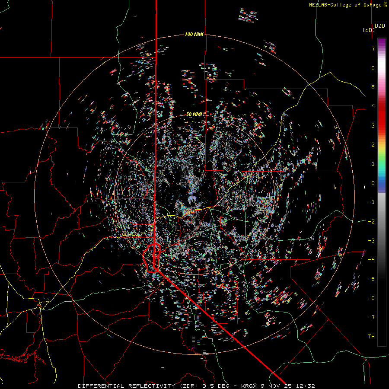Click the 7 value on the scale
The width and height of the screenshot is (389, 389).
[x=373, y=48]
